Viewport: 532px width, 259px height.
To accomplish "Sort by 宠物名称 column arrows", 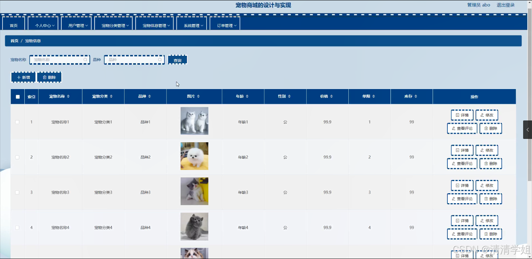I will coord(68,96).
